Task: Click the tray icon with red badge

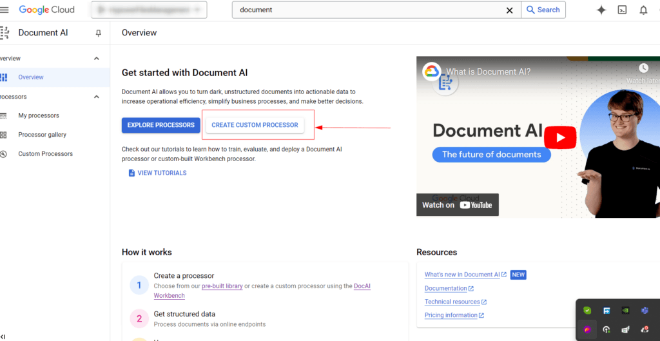Action: (x=644, y=329)
